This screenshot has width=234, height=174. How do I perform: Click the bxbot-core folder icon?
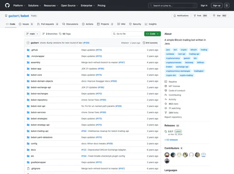pyautogui.click(x=28, y=75)
